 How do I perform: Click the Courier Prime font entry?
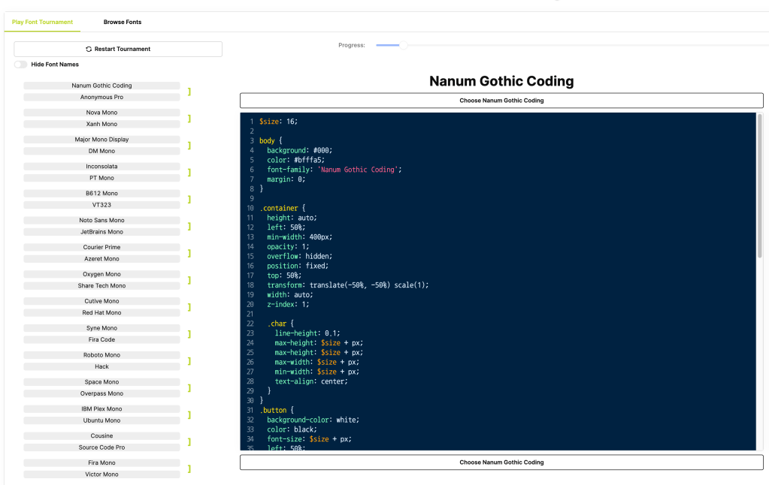point(101,247)
